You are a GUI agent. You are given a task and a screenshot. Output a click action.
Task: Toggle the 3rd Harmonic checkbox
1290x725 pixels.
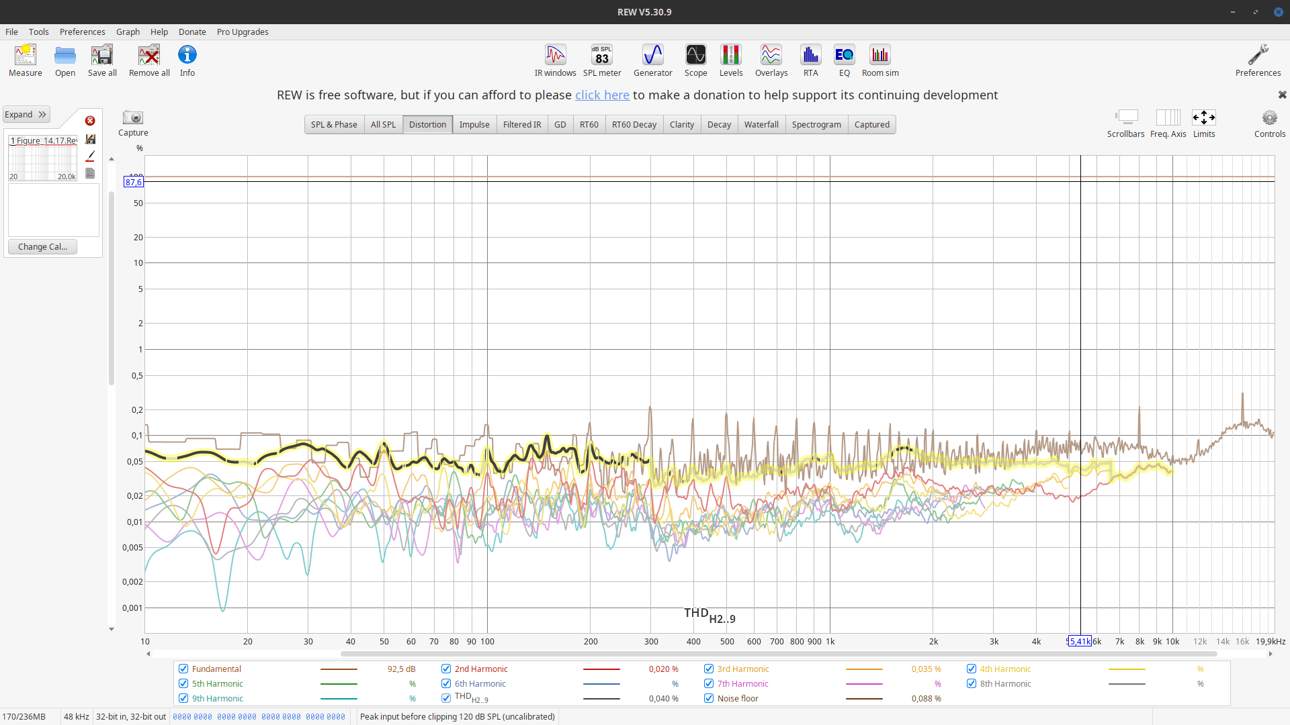coord(709,669)
